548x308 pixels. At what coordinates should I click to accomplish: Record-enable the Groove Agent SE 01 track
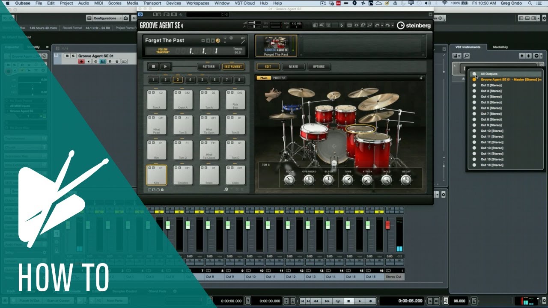(x=81, y=62)
